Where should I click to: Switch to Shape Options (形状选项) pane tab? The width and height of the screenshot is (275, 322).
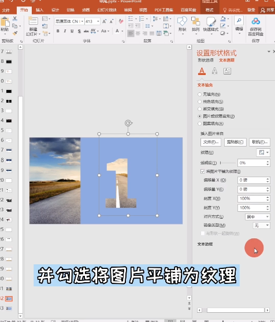(x=206, y=60)
